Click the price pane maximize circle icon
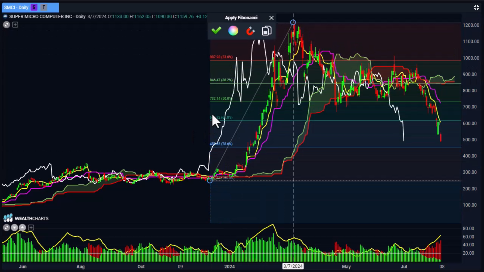484x272 pixels. (x=7, y=25)
